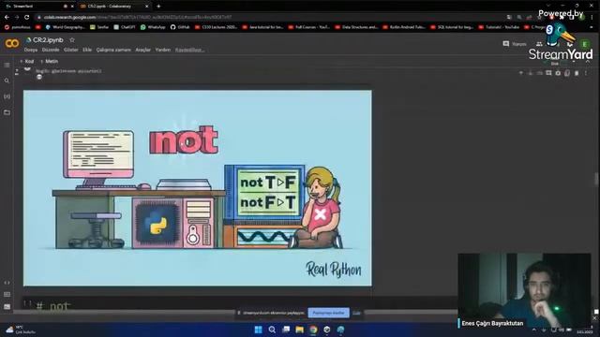Open the find and replace sidebar icon
The height and width of the screenshot is (337, 600).
tap(7, 81)
